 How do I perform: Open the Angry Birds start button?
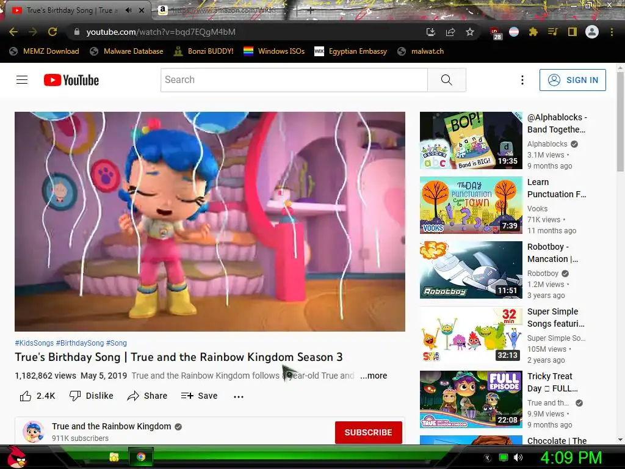pos(16,457)
